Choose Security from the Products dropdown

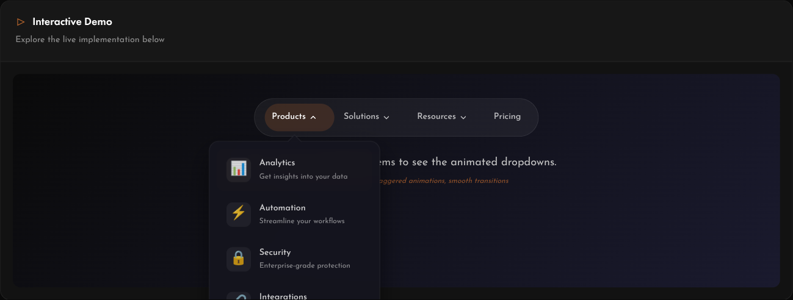294,259
